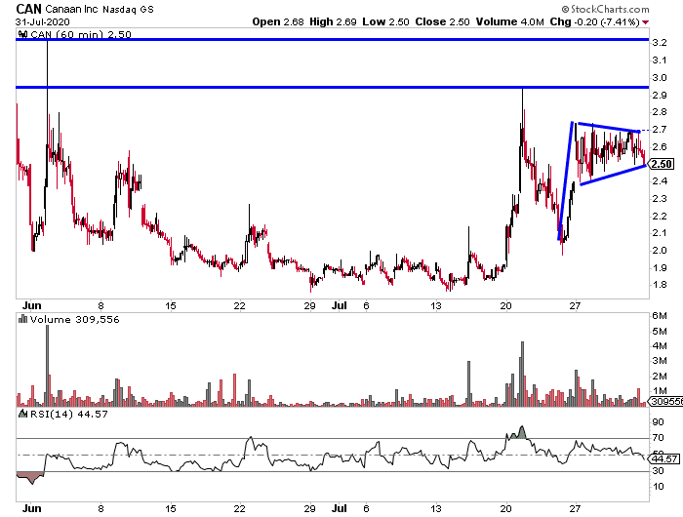Click the High 2.69 value
This screenshot has height=517, width=683.
333,21
